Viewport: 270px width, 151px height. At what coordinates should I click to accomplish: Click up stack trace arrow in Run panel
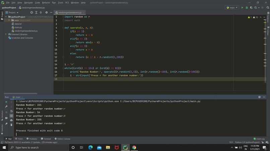(11, 102)
